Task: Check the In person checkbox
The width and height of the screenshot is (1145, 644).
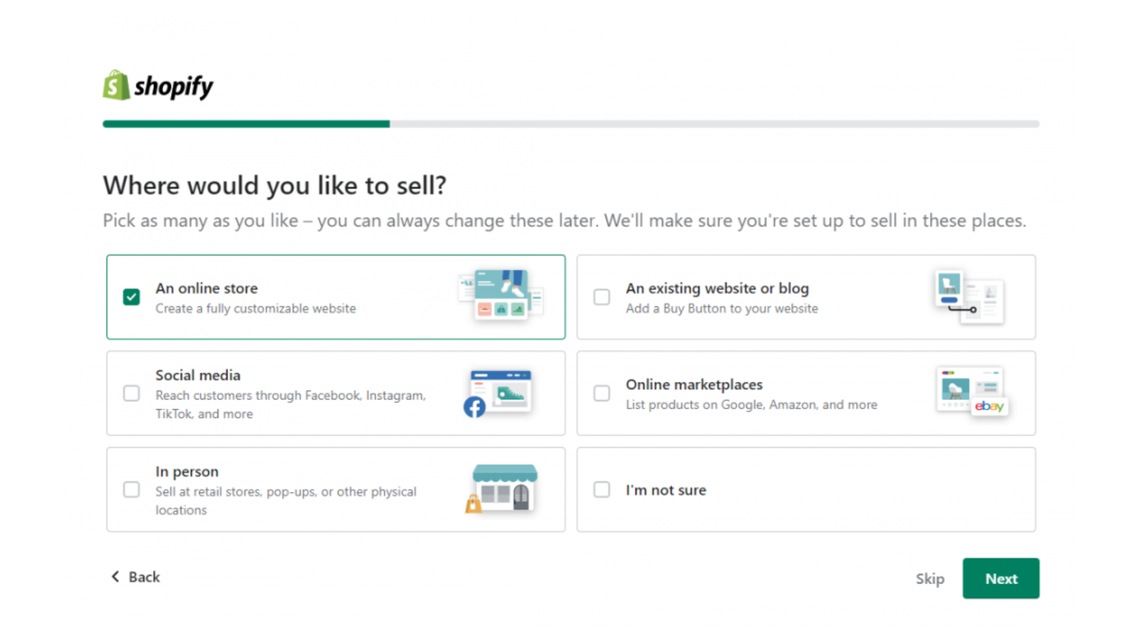Action: (x=132, y=489)
